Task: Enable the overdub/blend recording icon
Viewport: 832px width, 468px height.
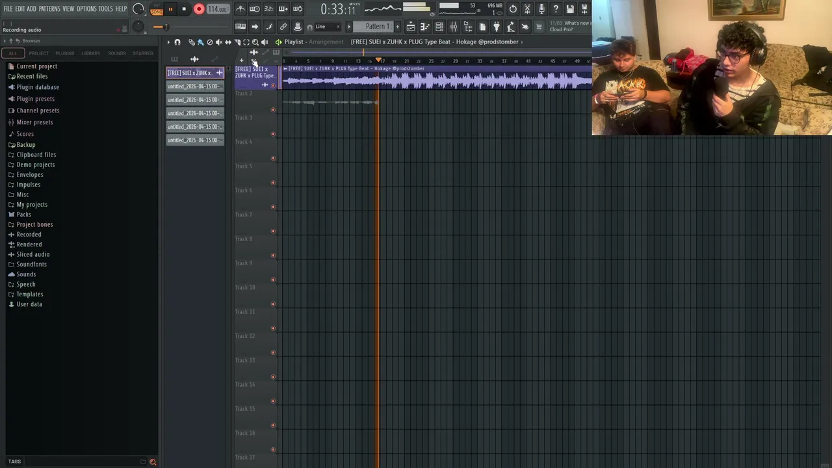Action: pyautogui.click(x=283, y=9)
